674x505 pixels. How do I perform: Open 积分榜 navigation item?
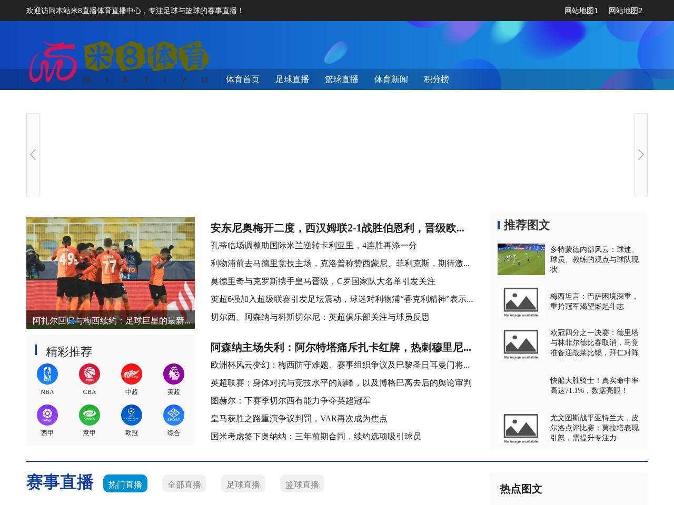click(437, 79)
